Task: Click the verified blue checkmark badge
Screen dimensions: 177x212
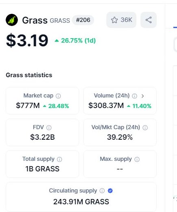Action: [x=110, y=190]
